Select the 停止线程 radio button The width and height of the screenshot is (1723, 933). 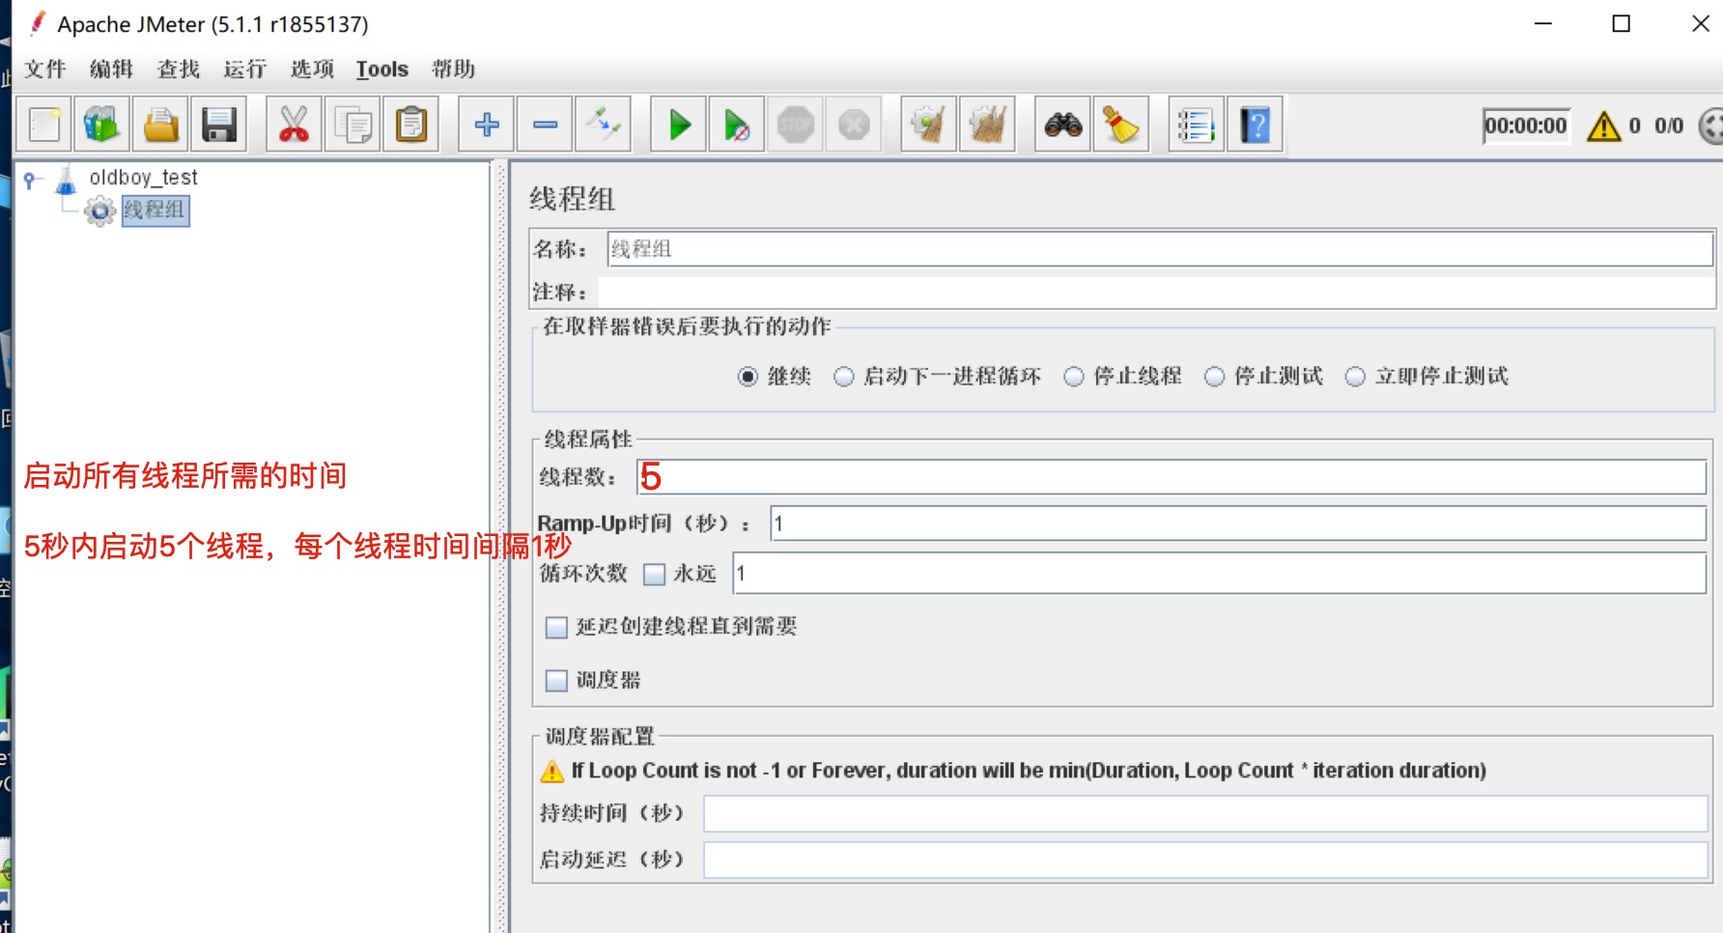1074,377
